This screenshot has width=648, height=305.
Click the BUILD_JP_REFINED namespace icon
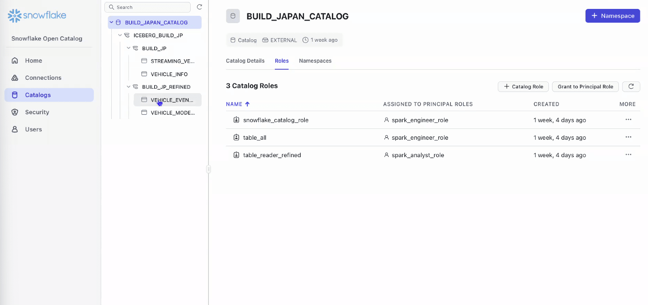coord(136,87)
